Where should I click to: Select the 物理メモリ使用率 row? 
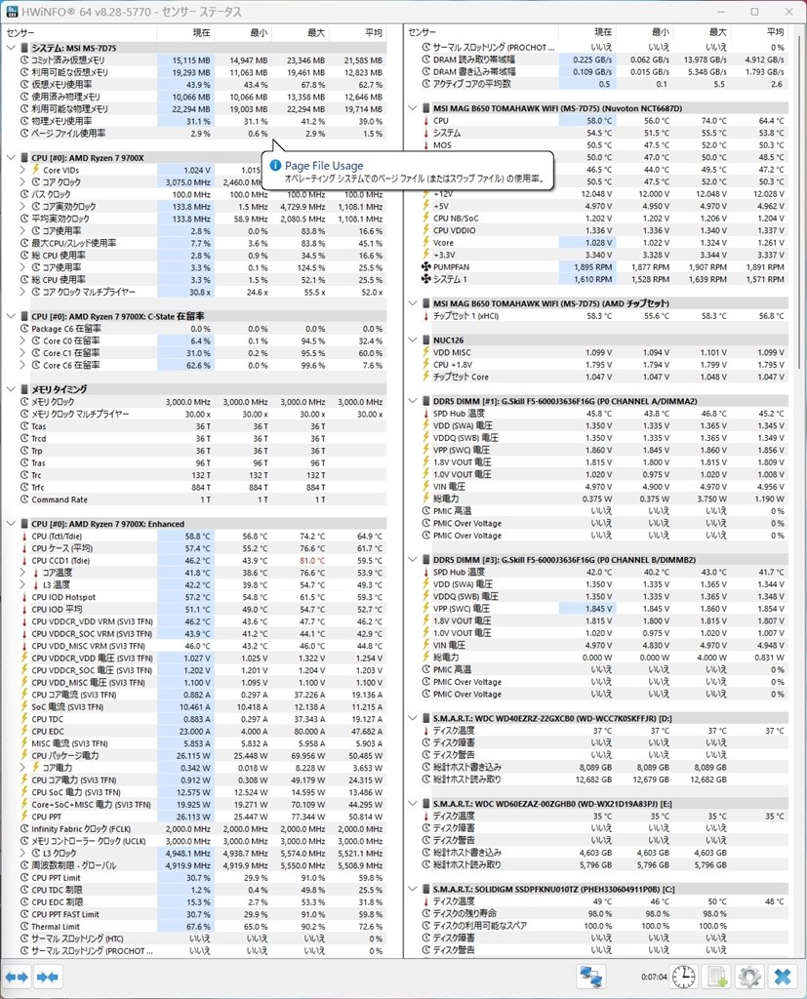pos(201,121)
